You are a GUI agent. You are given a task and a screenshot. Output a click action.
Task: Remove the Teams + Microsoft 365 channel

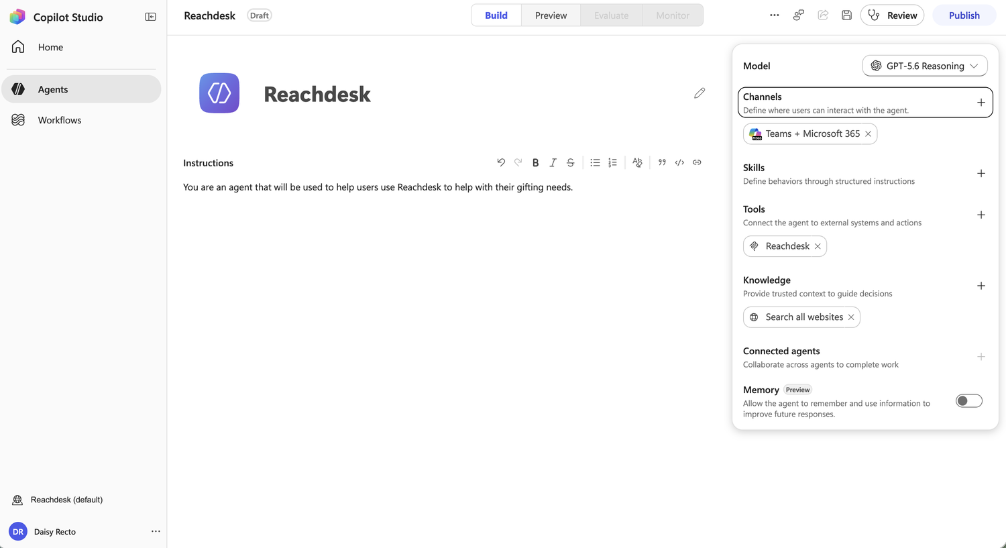868,134
